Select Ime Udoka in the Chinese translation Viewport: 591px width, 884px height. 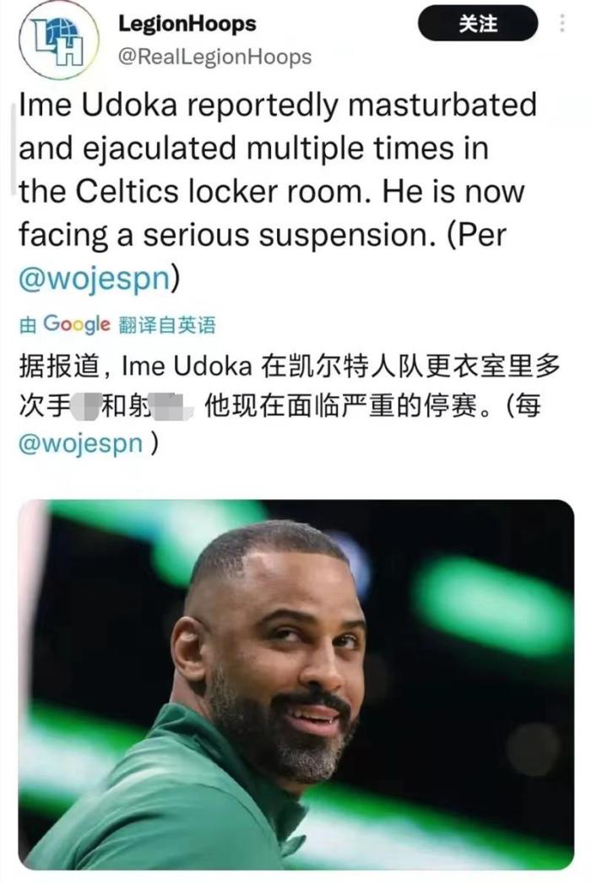187,366
